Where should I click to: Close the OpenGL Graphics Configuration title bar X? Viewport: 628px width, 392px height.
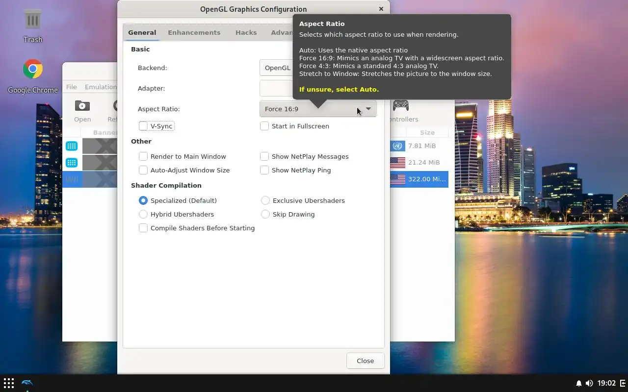point(381,9)
